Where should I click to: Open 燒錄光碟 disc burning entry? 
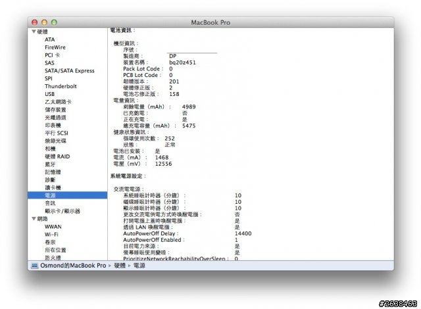(x=55, y=141)
